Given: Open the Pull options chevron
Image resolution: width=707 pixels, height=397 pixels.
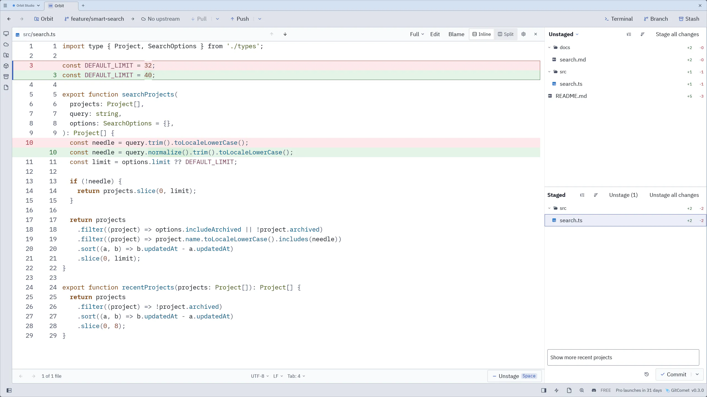Looking at the screenshot, I should click(x=217, y=19).
